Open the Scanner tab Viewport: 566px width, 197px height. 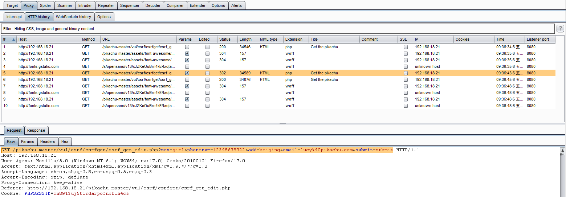pyautogui.click(x=65, y=5)
